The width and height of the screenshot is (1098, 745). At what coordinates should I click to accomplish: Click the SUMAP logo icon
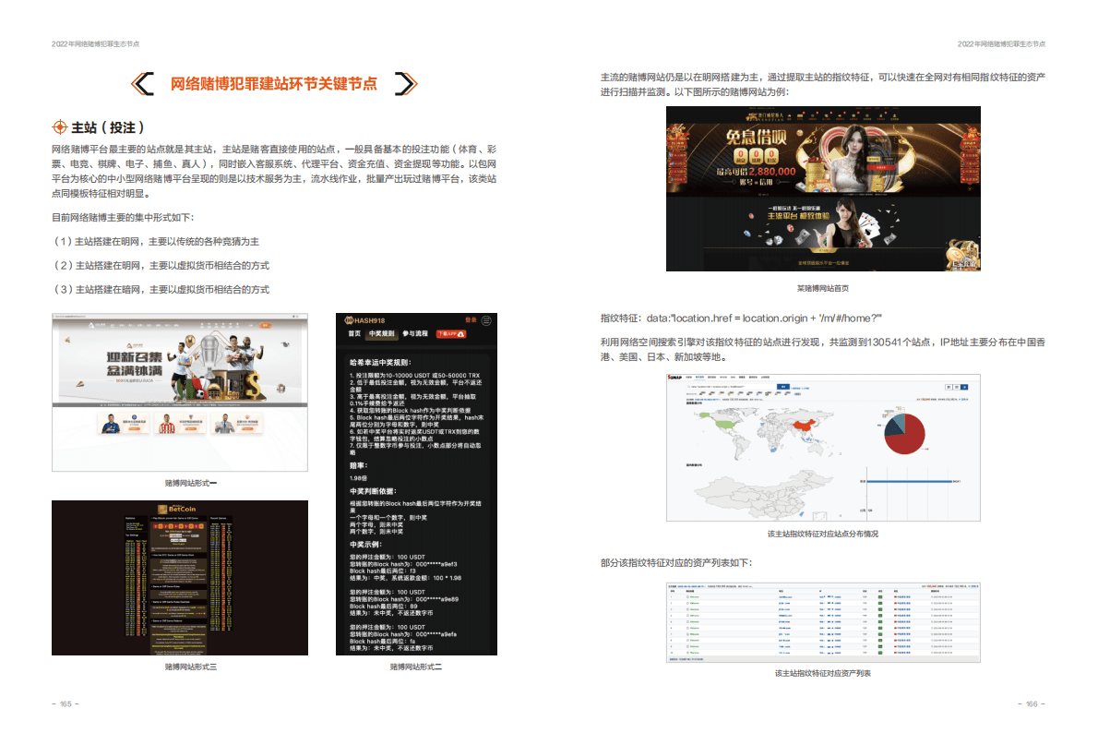[673, 377]
